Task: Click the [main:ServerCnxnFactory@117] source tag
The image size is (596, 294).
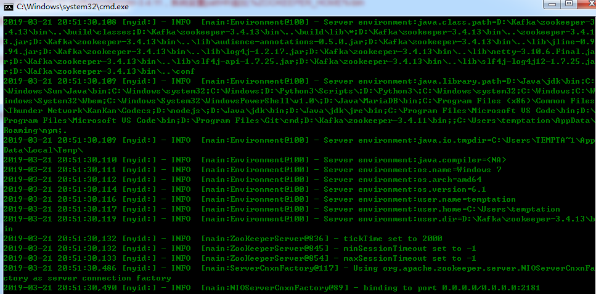Action: point(269,268)
